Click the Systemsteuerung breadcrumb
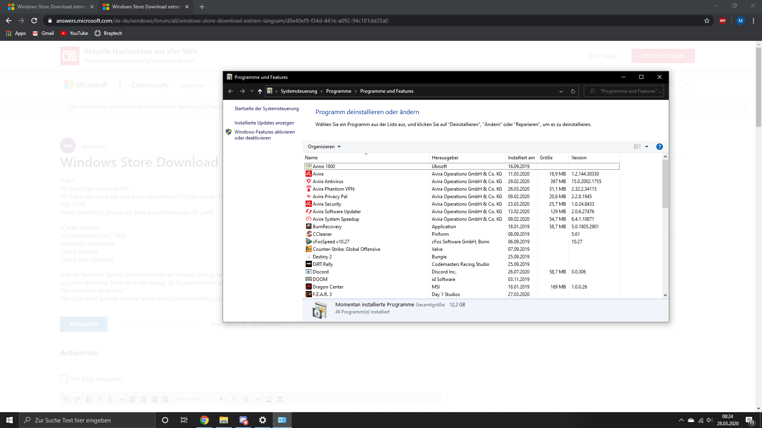 click(x=299, y=91)
